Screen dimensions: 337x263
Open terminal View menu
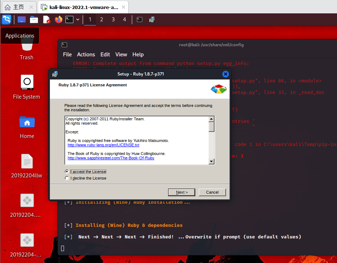click(121, 55)
